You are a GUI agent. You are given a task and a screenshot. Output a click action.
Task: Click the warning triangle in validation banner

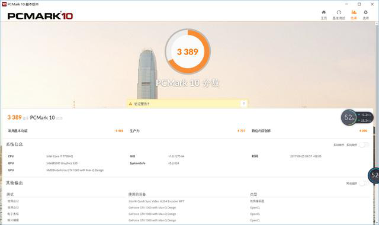pos(130,104)
